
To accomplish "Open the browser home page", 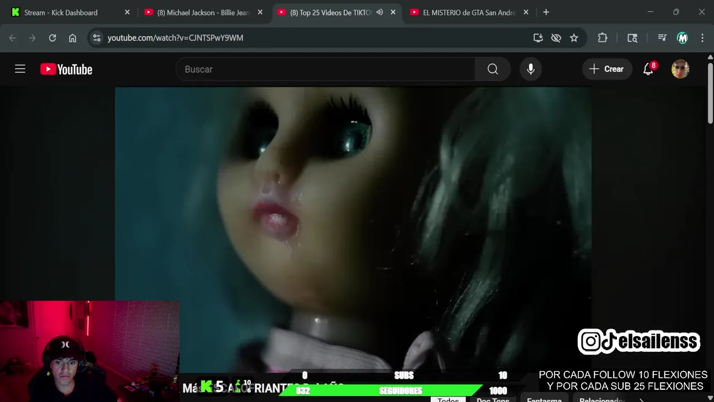I will click(x=73, y=38).
